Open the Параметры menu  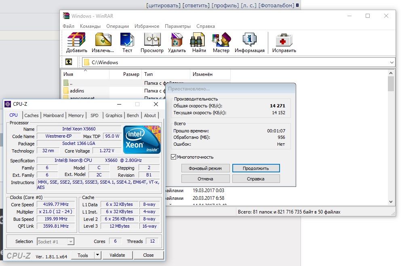click(178, 26)
